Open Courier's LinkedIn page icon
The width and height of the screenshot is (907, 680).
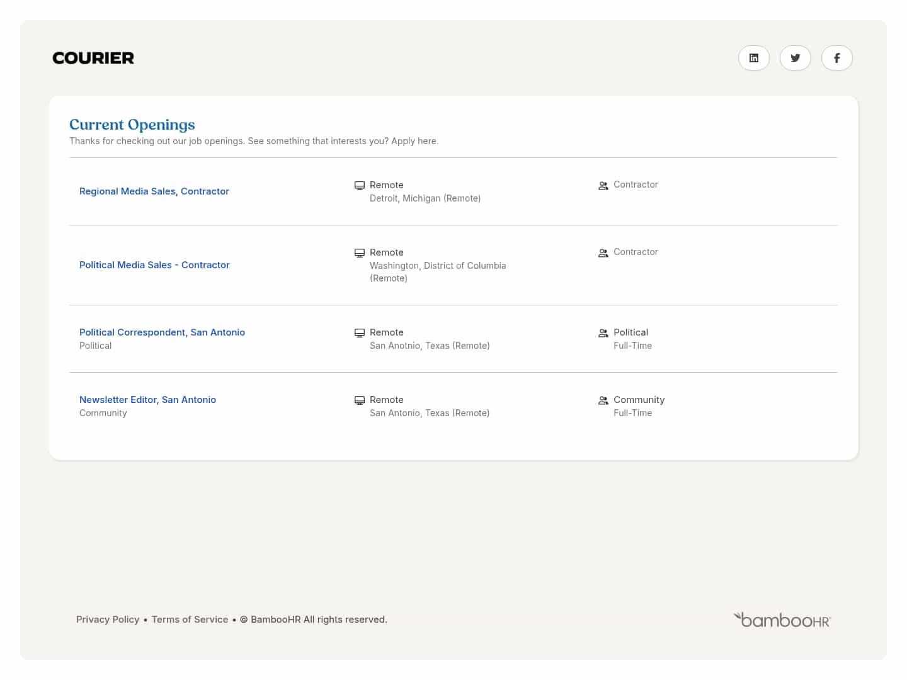point(754,58)
